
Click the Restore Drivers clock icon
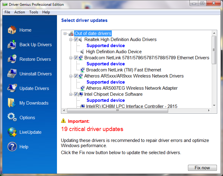coord(12,59)
